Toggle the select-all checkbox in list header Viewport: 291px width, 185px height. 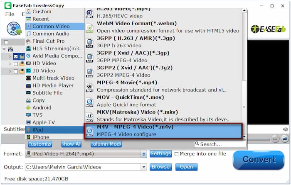click(x=6, y=42)
